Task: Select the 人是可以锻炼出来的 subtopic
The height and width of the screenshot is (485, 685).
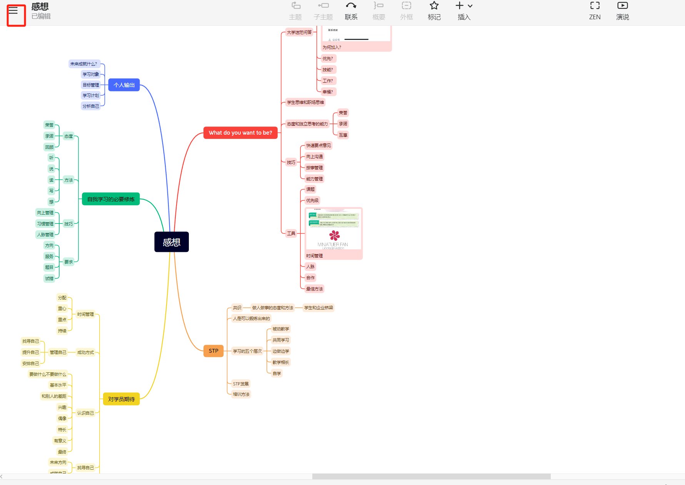Action: coord(252,318)
